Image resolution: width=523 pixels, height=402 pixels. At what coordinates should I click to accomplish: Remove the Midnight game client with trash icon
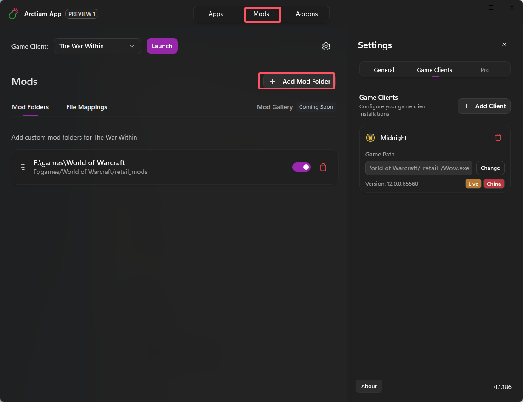tap(498, 138)
